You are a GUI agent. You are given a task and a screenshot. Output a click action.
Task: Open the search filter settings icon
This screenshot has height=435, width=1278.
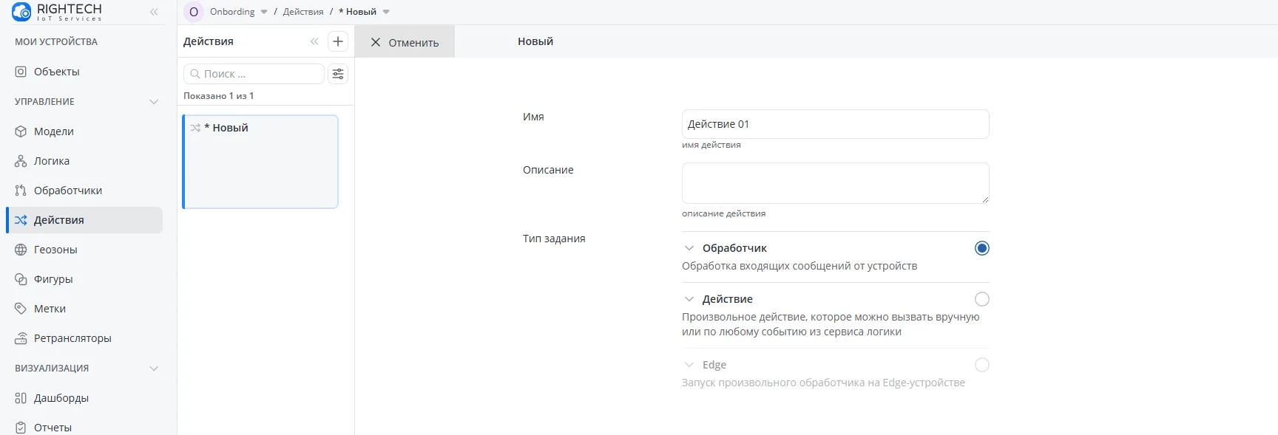338,74
